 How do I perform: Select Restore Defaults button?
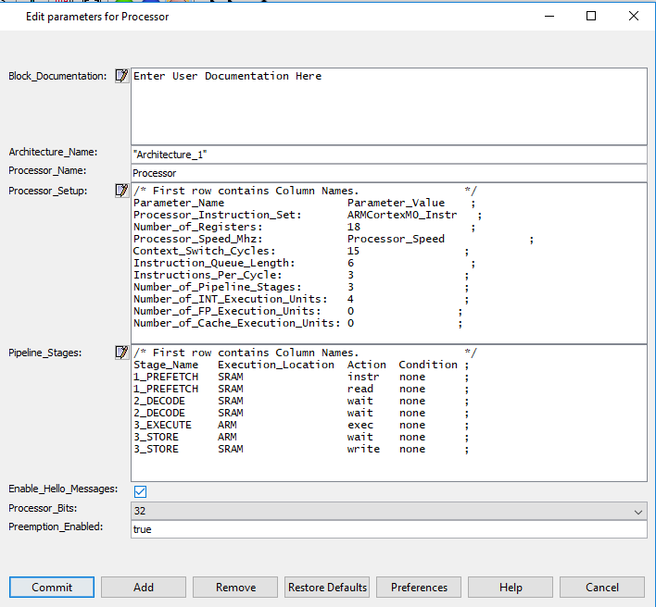click(327, 588)
